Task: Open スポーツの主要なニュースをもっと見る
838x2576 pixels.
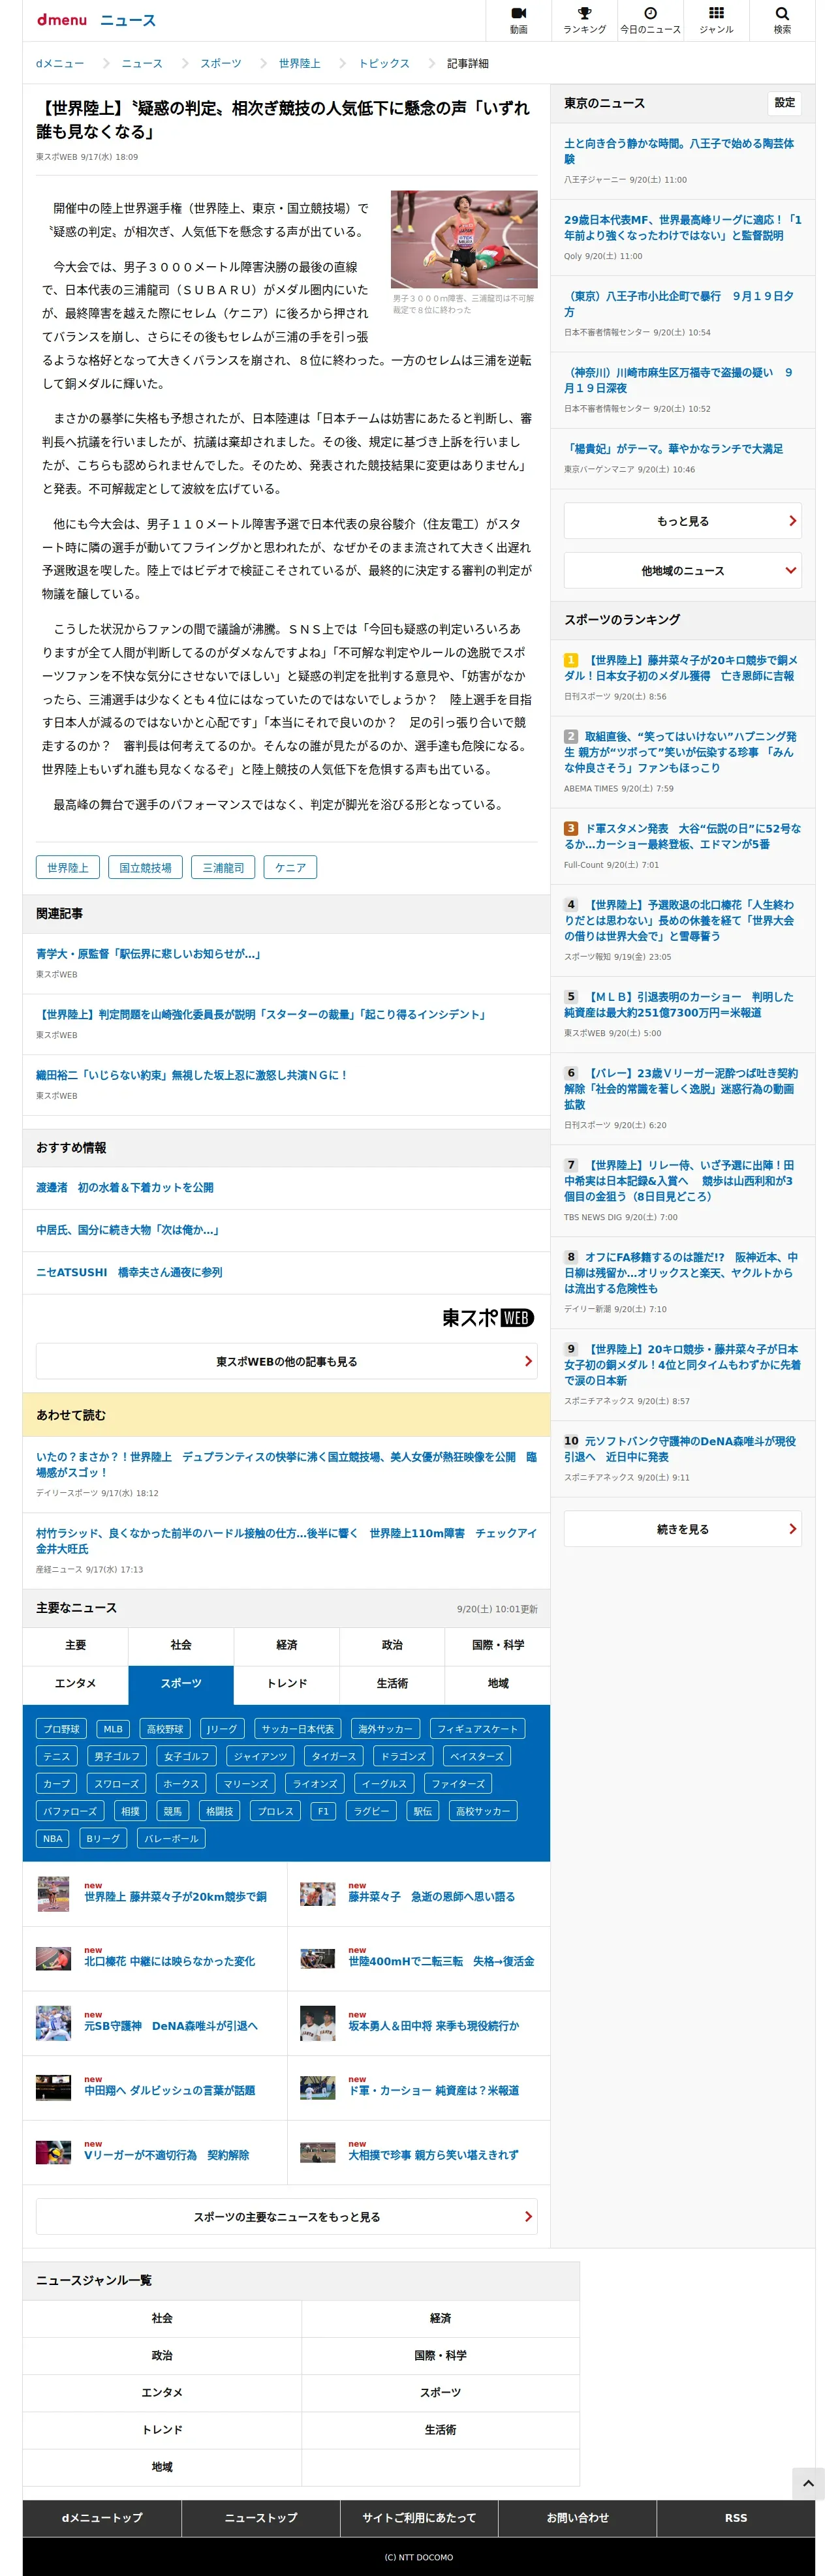Action: pos(287,2216)
